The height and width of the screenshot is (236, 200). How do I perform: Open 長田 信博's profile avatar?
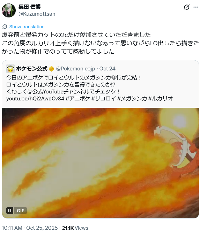pos(9,10)
